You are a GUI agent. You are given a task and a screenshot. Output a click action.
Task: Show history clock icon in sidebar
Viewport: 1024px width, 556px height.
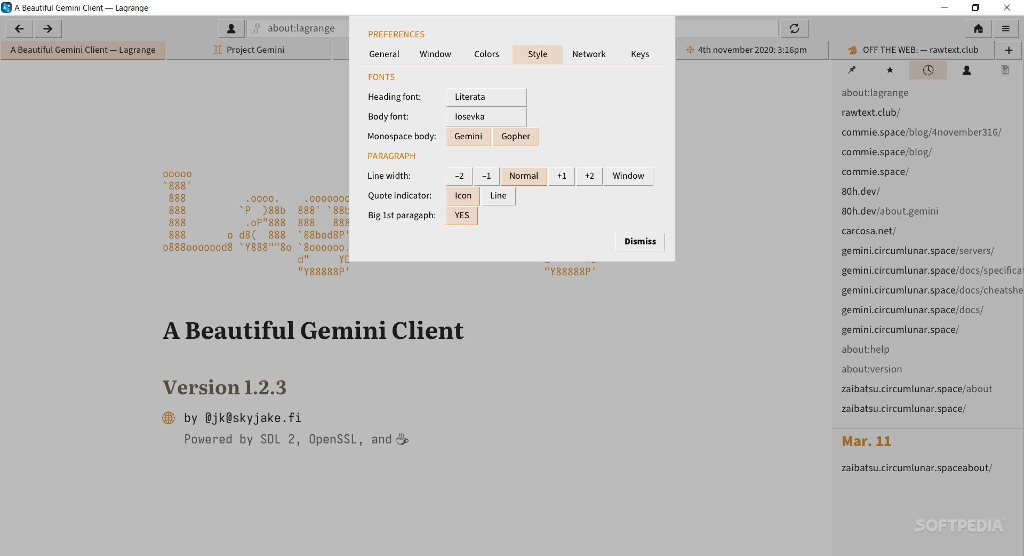tap(928, 70)
